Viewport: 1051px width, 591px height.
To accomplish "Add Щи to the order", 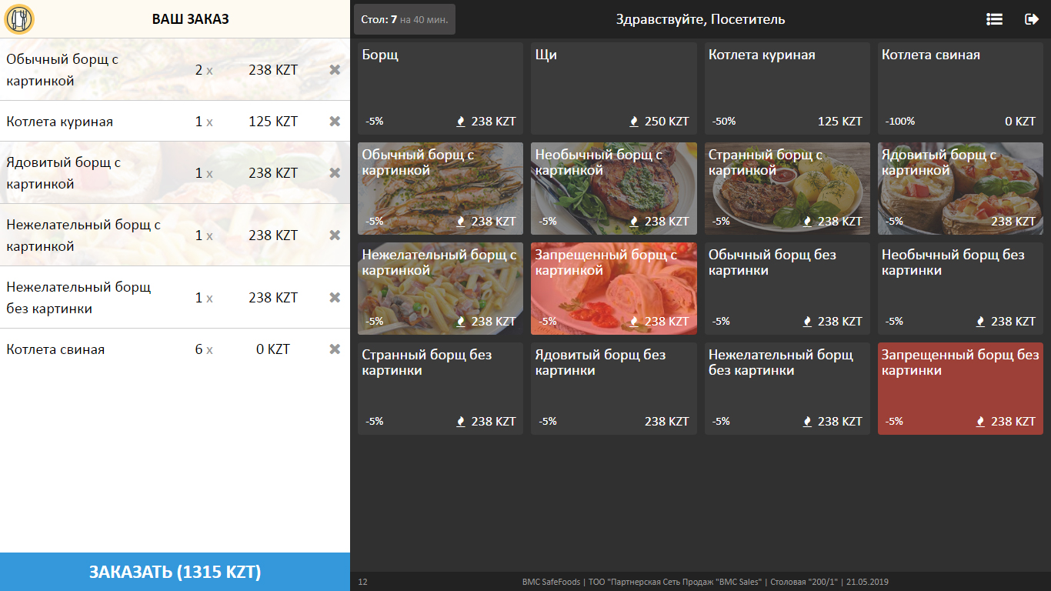I will pos(613,88).
